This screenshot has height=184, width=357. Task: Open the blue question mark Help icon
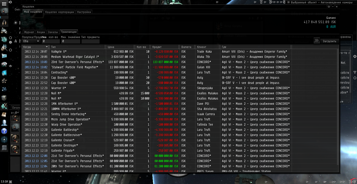pos(4,131)
